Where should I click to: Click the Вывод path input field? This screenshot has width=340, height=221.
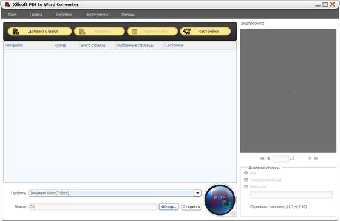pyautogui.click(x=92, y=206)
